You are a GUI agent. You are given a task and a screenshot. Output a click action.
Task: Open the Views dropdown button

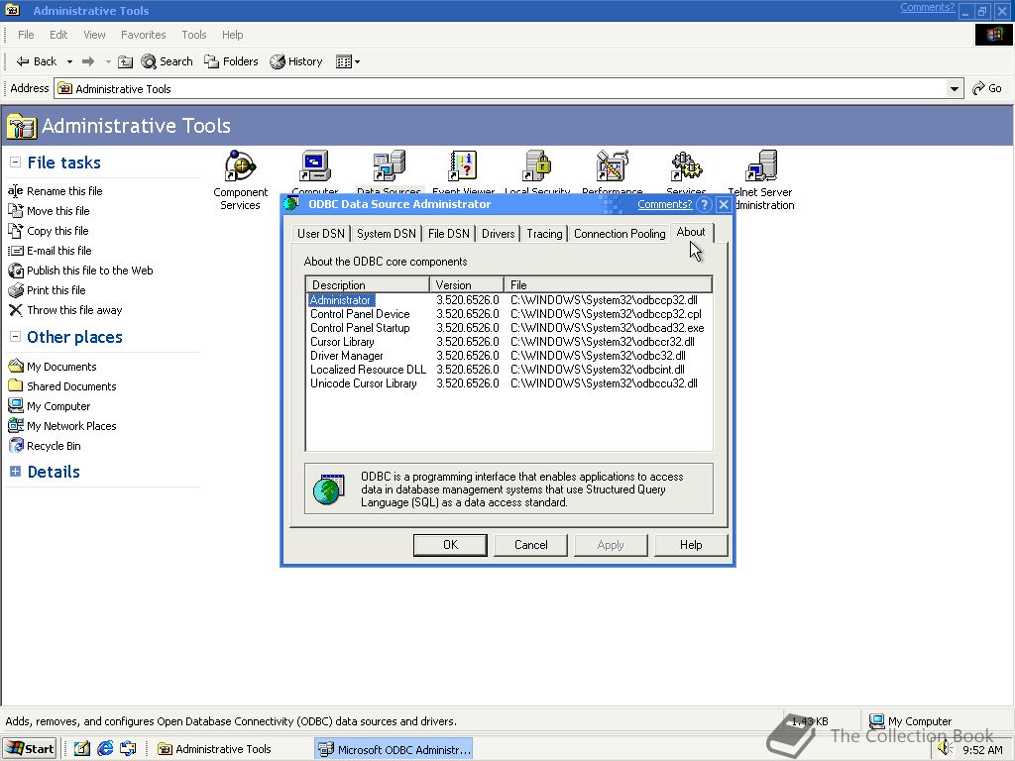[348, 61]
